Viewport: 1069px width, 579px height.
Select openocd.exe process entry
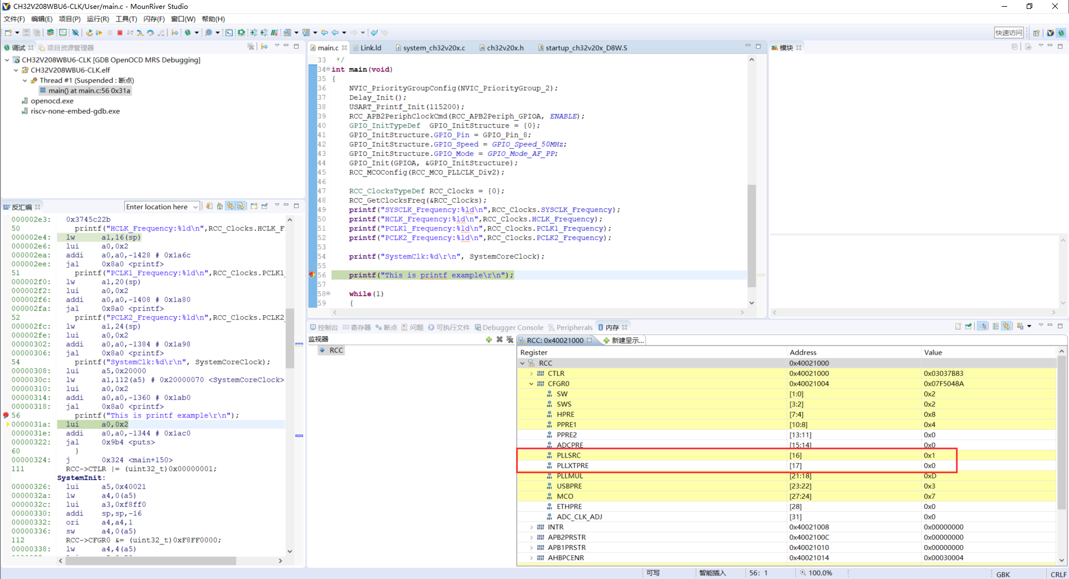point(47,101)
